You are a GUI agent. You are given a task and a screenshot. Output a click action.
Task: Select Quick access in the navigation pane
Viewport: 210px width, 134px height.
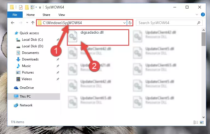(x=29, y=33)
